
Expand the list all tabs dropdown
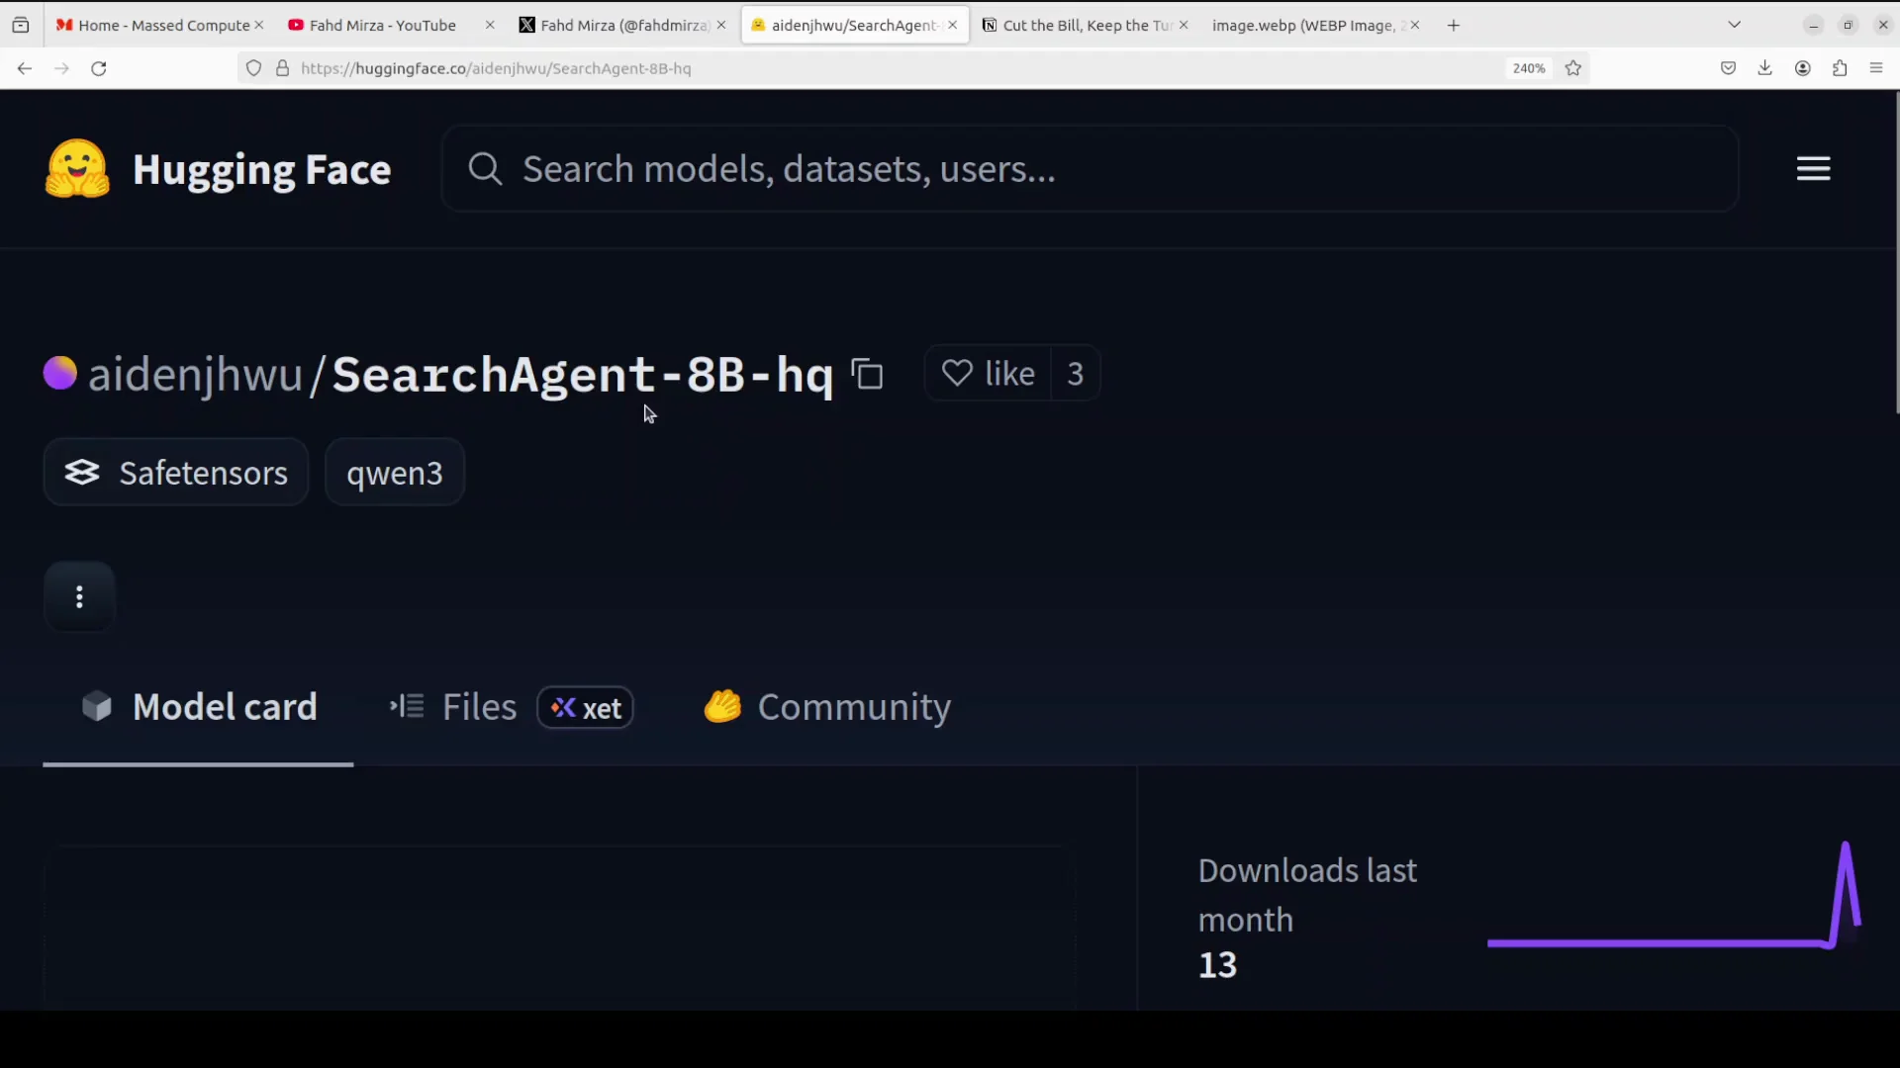pos(1734,25)
